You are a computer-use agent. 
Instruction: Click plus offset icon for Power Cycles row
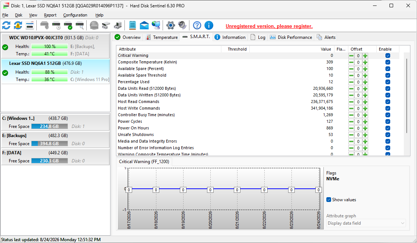pyautogui.click(x=365, y=122)
